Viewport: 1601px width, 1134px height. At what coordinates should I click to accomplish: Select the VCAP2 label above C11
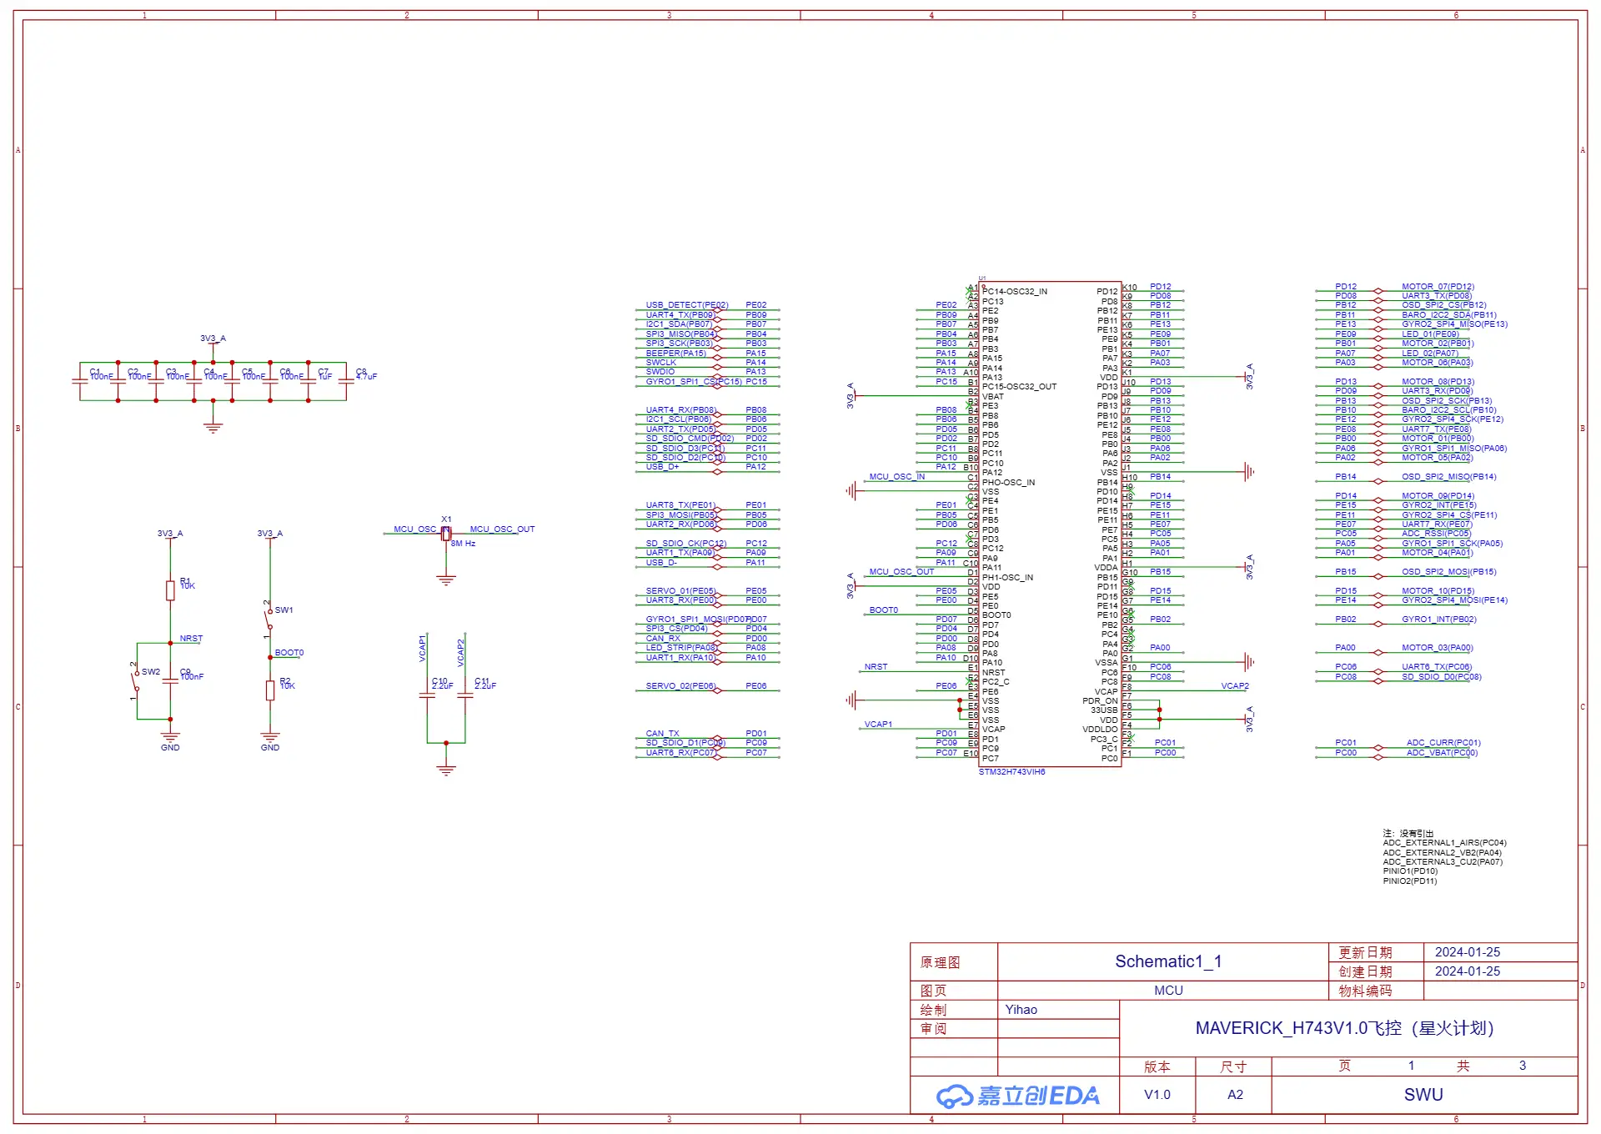[460, 652]
